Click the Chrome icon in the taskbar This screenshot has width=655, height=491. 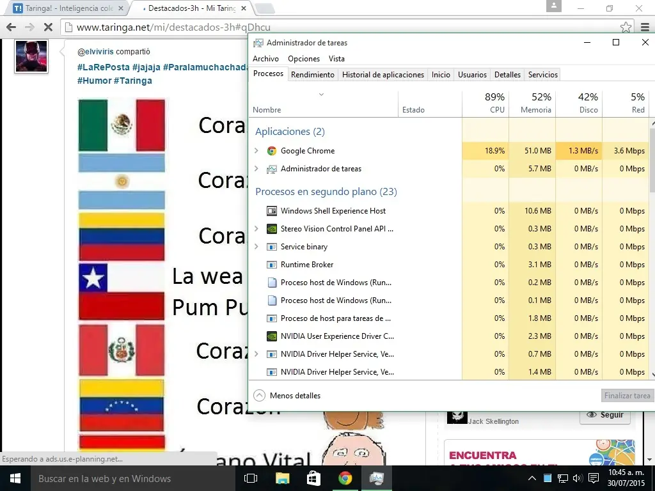point(345,478)
